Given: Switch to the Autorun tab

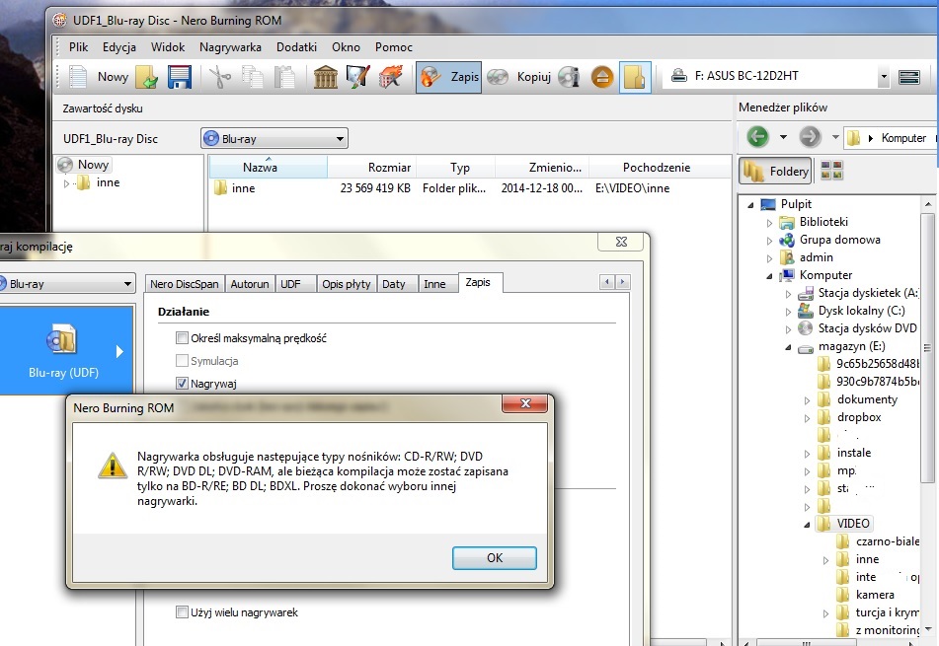Looking at the screenshot, I should [250, 284].
